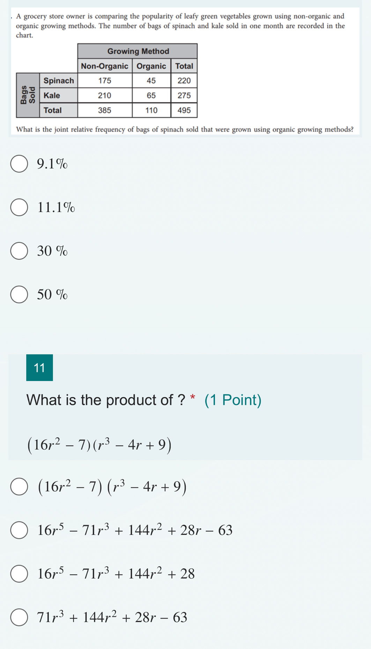Select radio for 16r⁵ answer ending +28
This screenshot has height=649, width=371.
tap(19, 574)
